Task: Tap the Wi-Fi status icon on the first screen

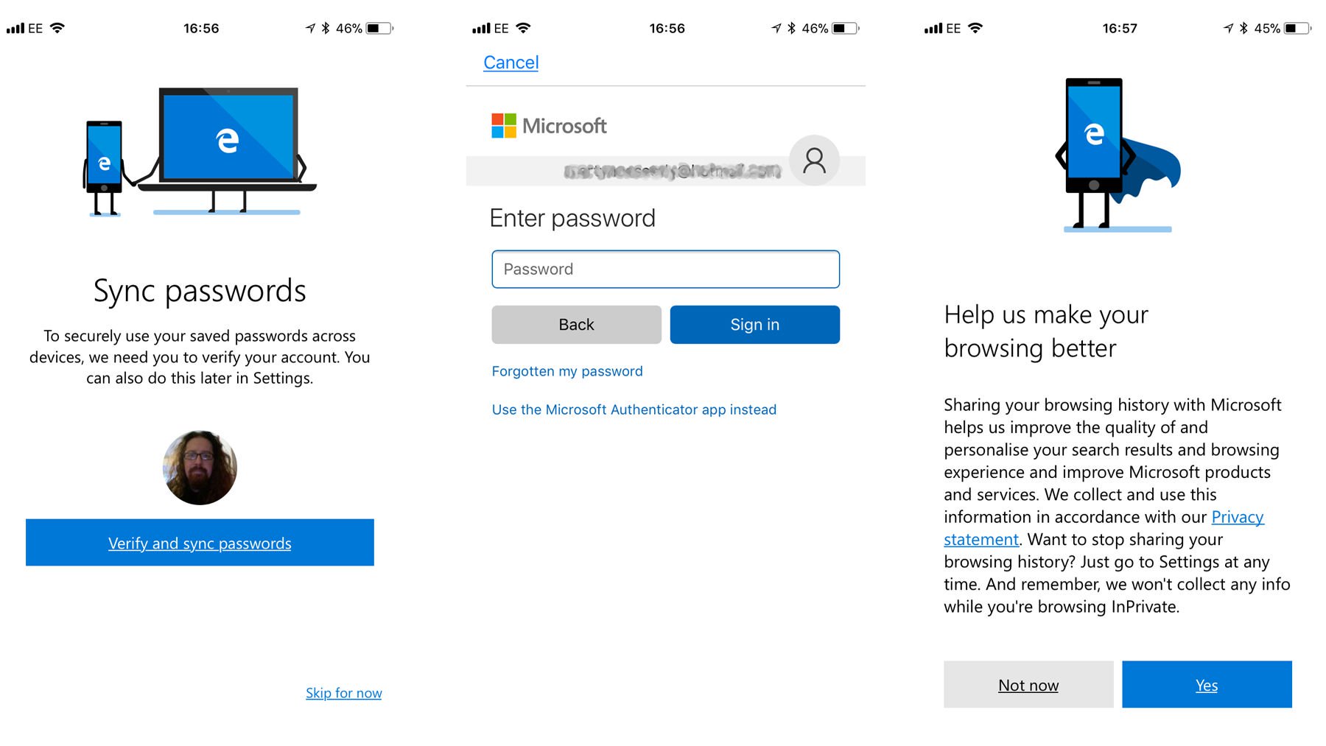Action: tap(57, 28)
